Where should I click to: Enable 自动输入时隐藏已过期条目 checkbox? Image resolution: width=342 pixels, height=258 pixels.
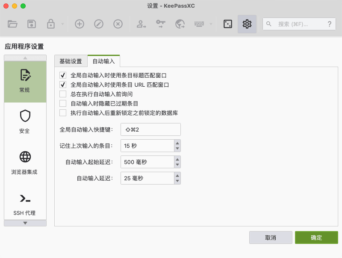(x=63, y=103)
